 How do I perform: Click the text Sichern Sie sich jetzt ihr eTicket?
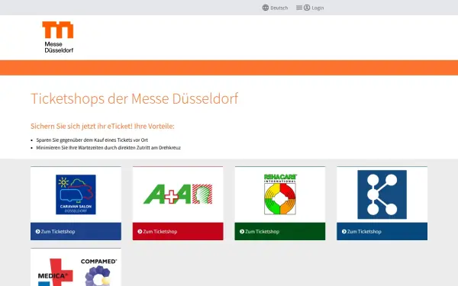(x=82, y=126)
